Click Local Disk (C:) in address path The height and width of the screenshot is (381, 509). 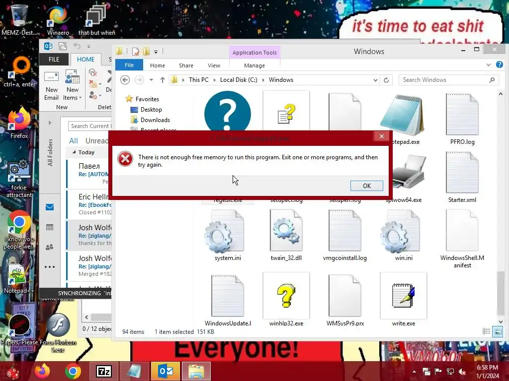[239, 80]
